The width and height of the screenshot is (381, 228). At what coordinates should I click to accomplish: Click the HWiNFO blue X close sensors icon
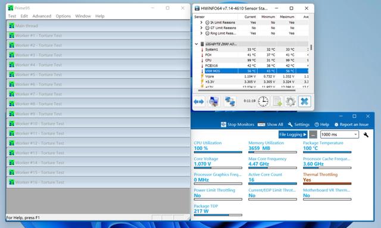tap(304, 101)
